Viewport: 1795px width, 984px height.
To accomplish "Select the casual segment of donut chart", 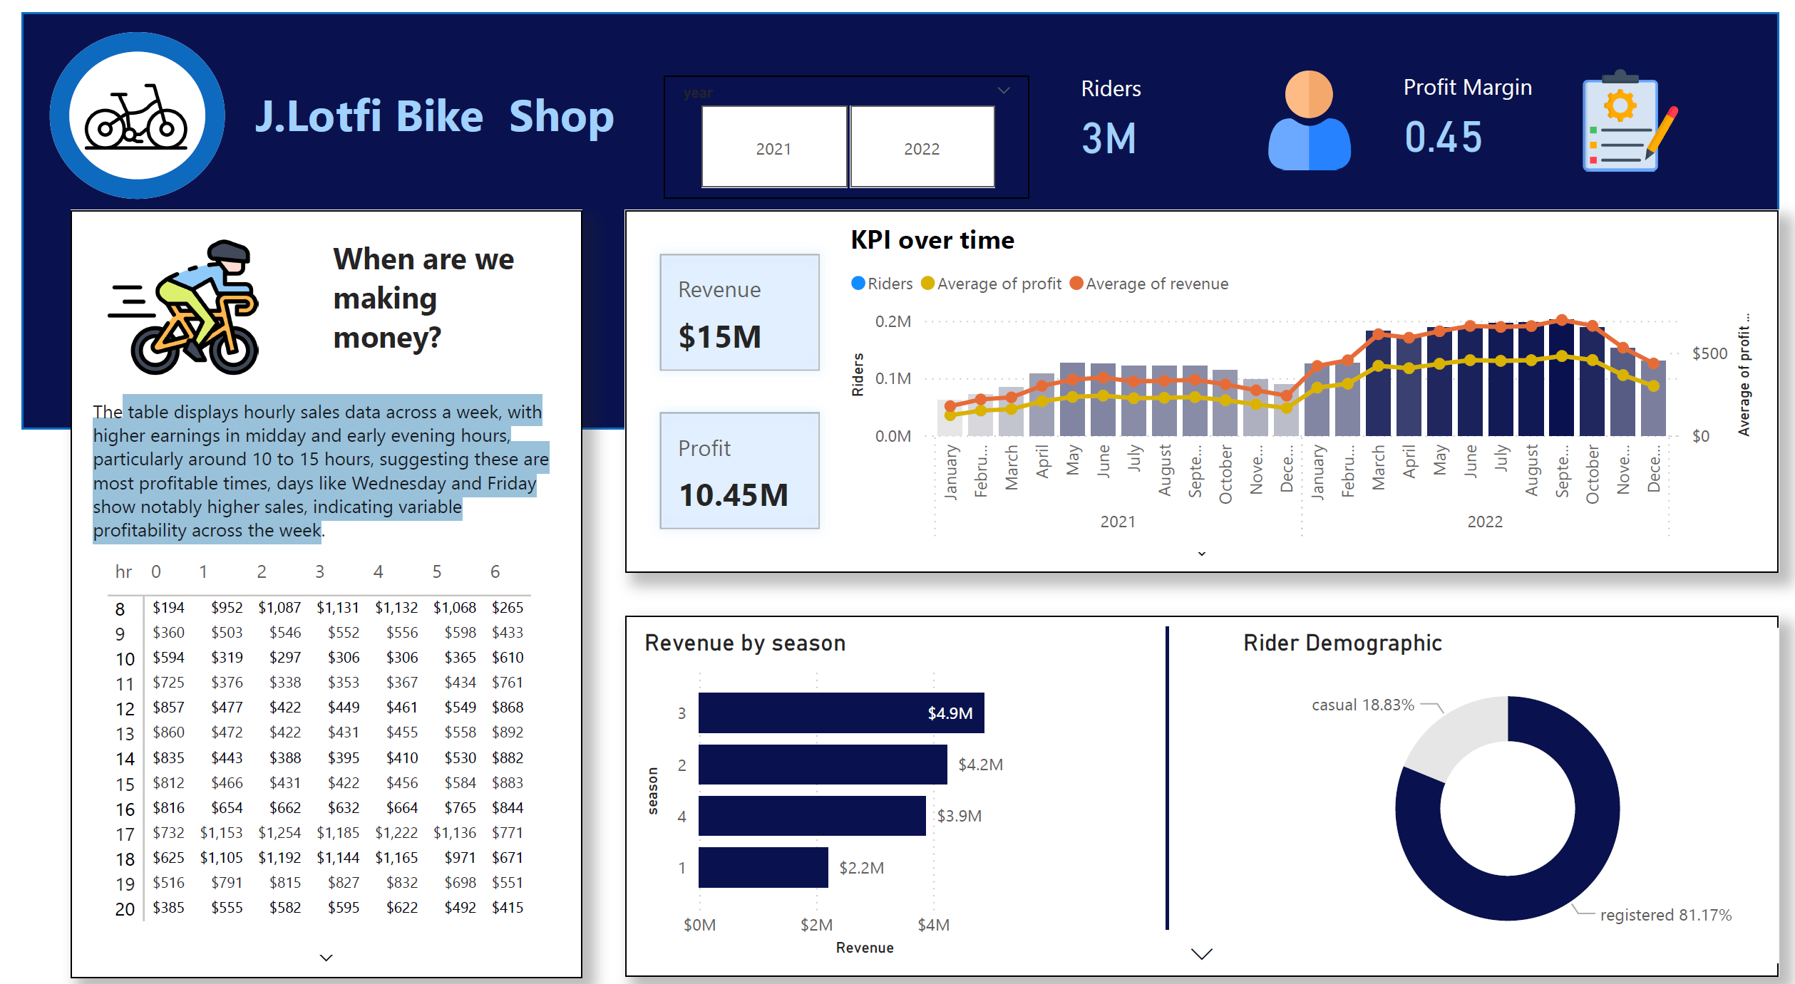I will coord(1458,734).
